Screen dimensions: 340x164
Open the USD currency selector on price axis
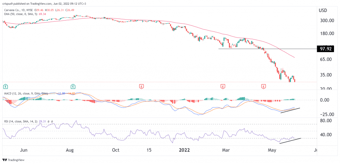(323, 10)
